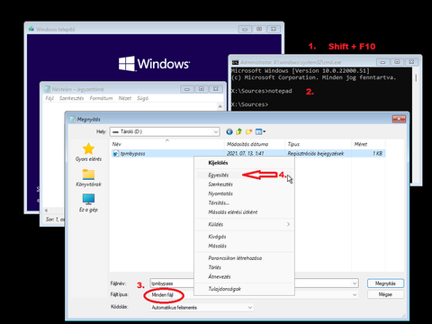Screen dimensions: 432x324
Task: Sort by Név column header
Action: [167, 144]
